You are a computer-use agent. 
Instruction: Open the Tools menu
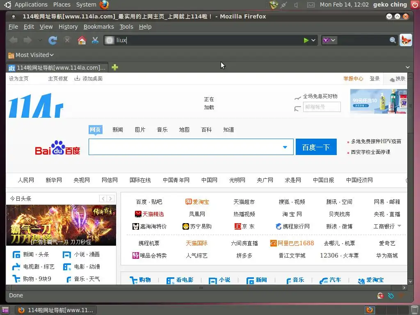[x=126, y=27]
